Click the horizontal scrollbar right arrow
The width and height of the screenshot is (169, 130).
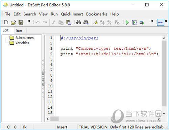coord(159,119)
